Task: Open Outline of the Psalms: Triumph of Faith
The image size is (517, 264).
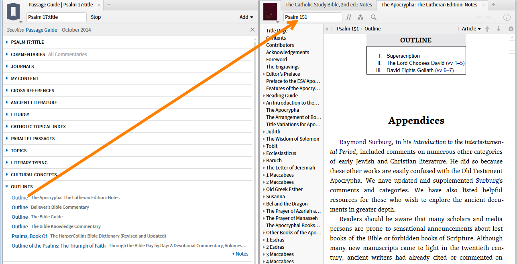Action: pos(59,246)
